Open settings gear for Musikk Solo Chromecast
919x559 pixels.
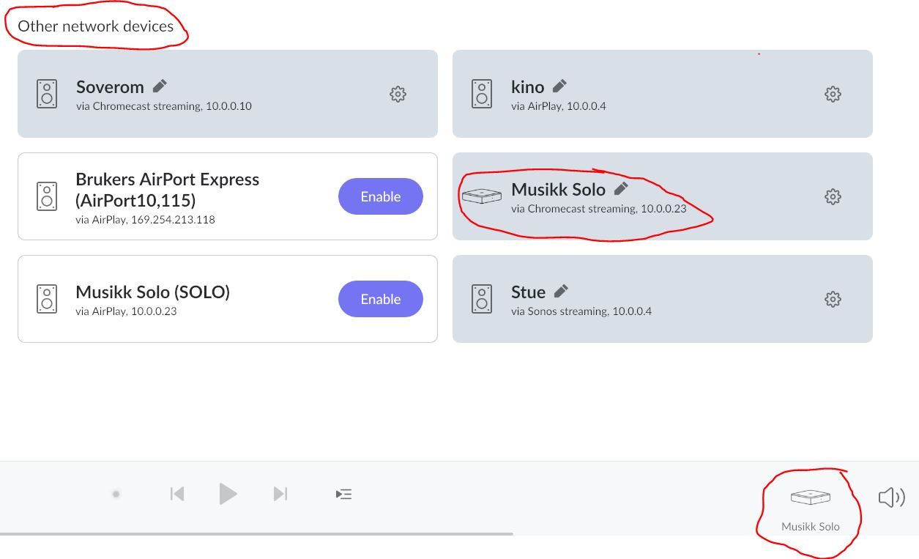click(833, 196)
